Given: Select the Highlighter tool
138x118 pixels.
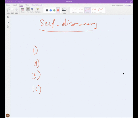Looking at the screenshot, I should click(38, 10).
